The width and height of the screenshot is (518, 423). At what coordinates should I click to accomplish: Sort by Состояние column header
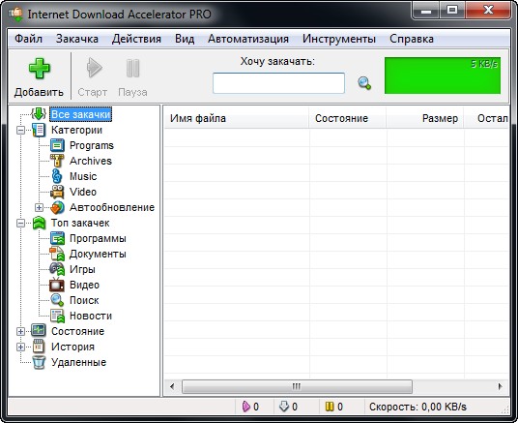tap(347, 118)
